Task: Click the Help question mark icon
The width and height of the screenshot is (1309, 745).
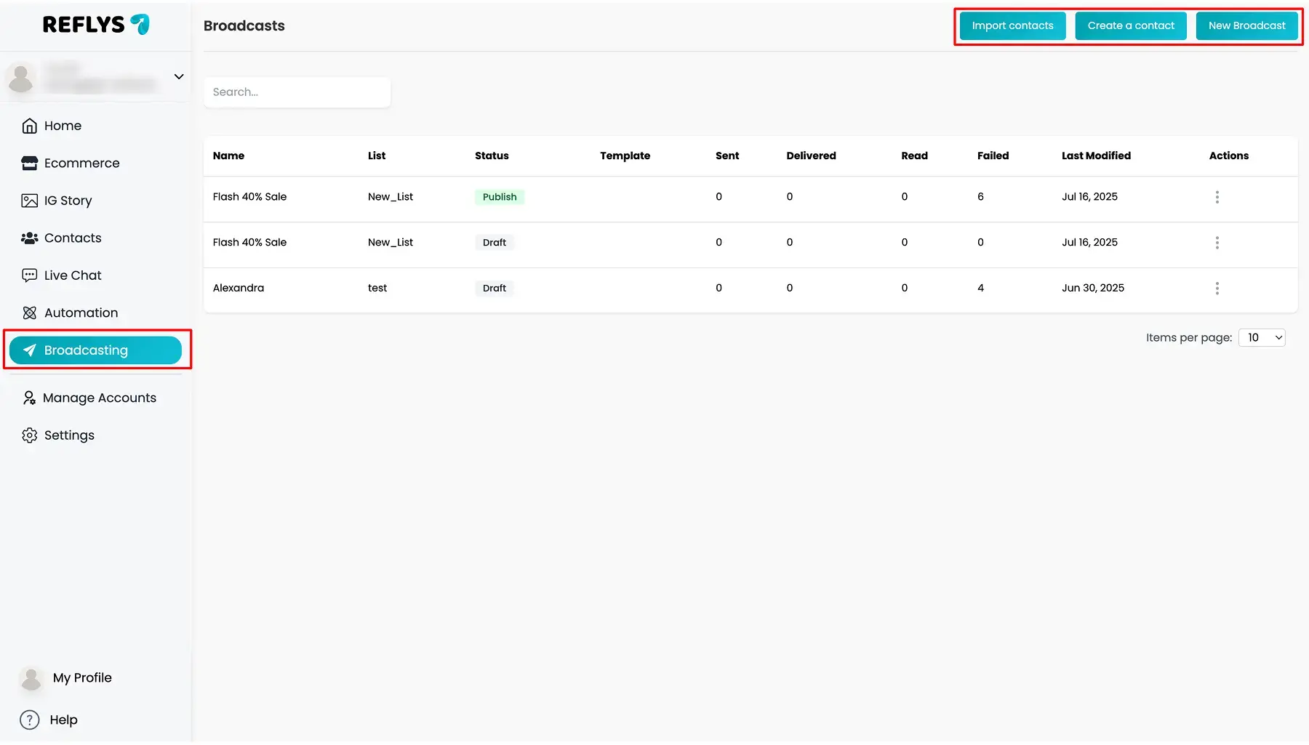Action: [x=29, y=720]
